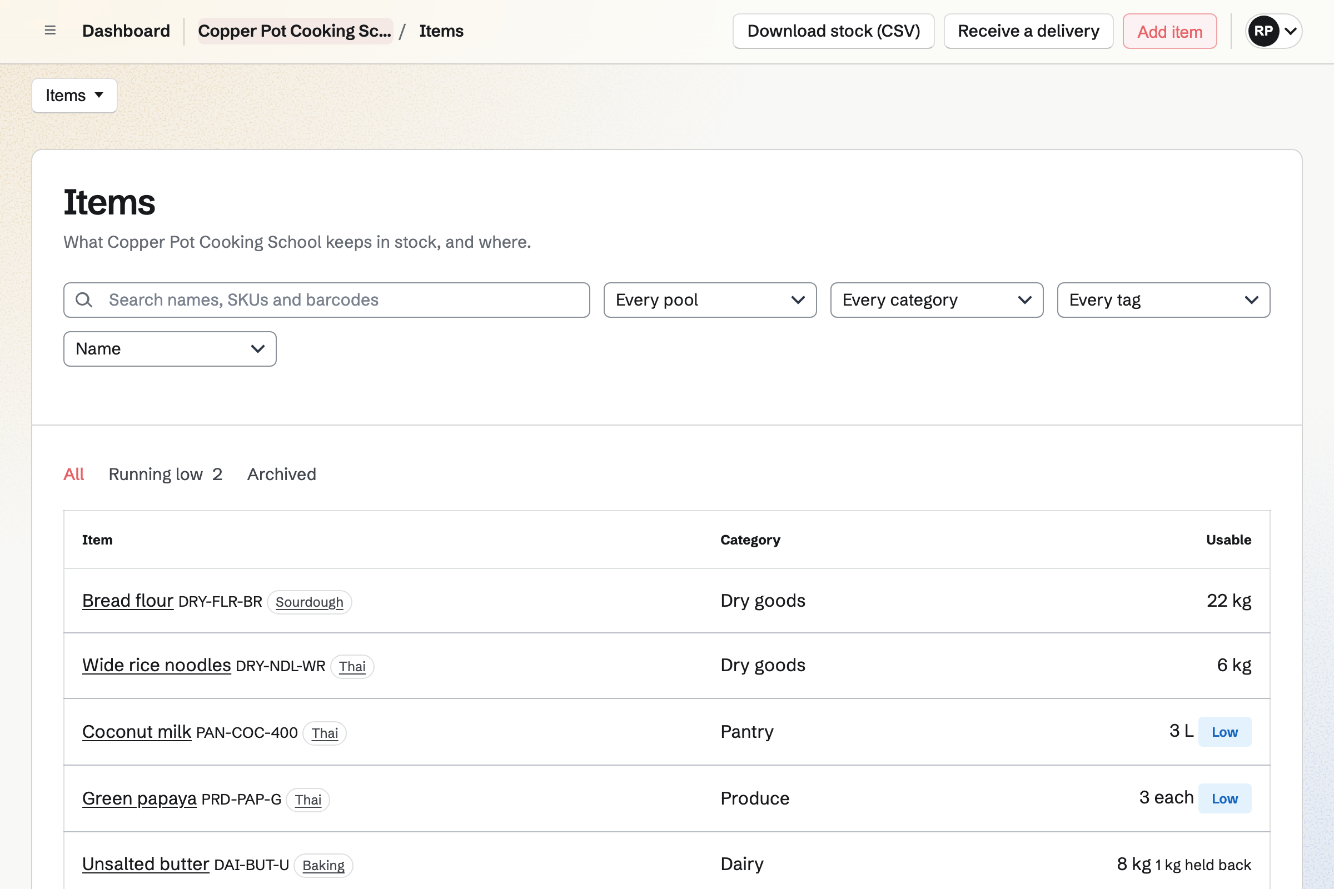Click the search magnifier icon
This screenshot has width=1334, height=889.
click(x=84, y=300)
